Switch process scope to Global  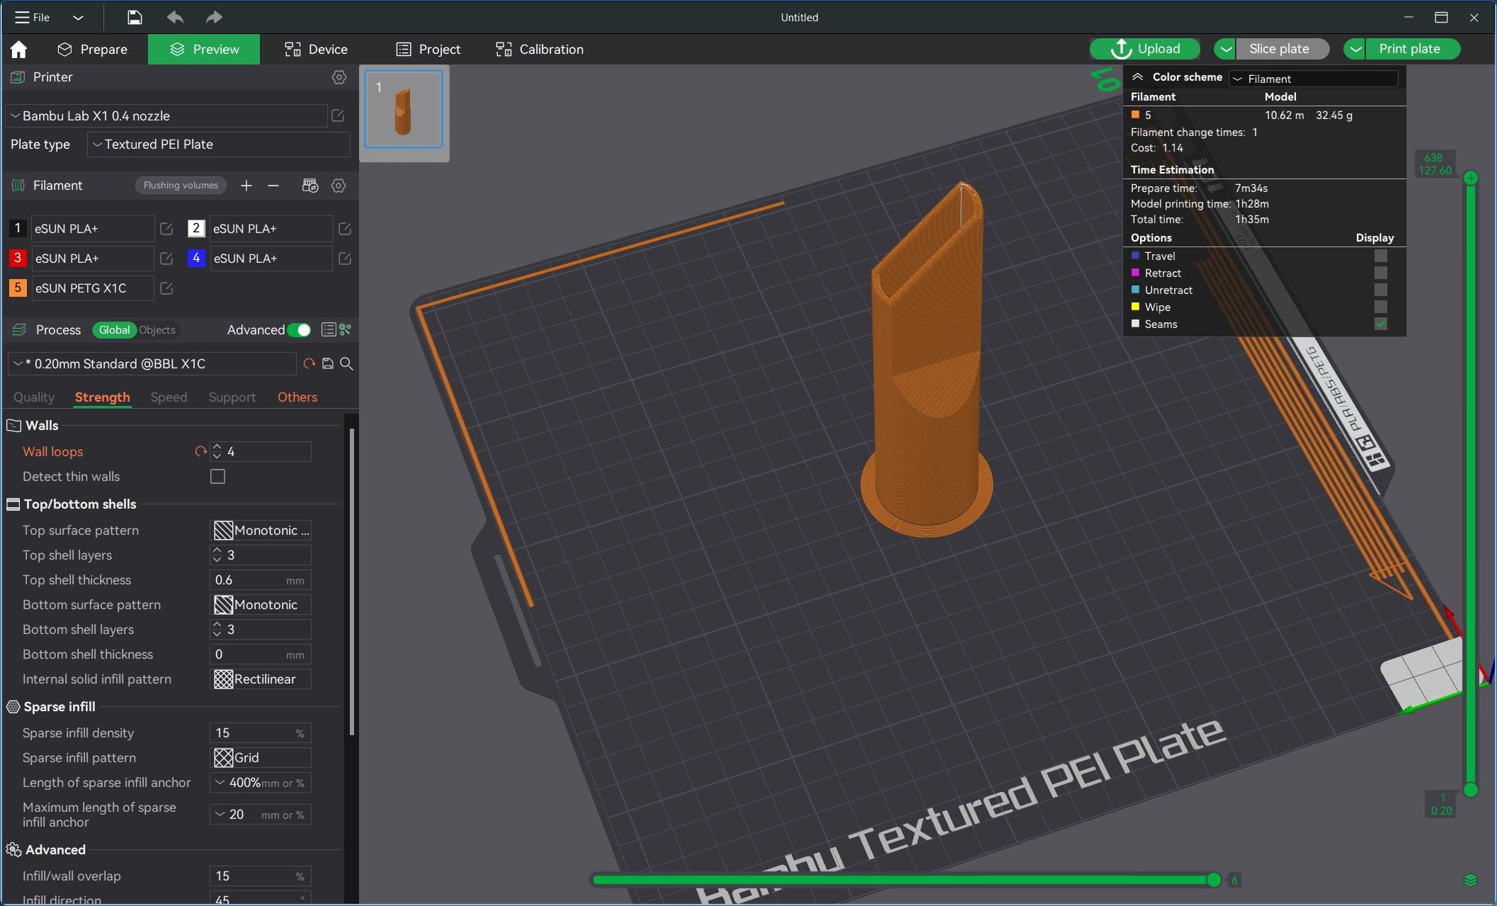tap(114, 330)
